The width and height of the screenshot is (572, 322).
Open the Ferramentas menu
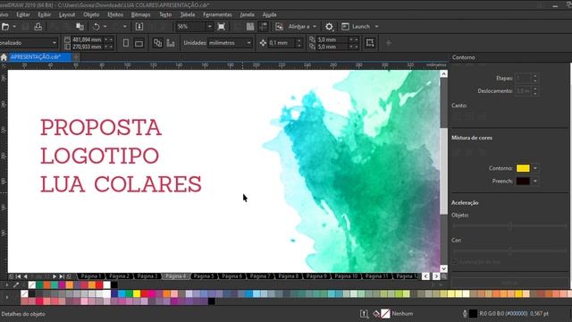point(217,14)
